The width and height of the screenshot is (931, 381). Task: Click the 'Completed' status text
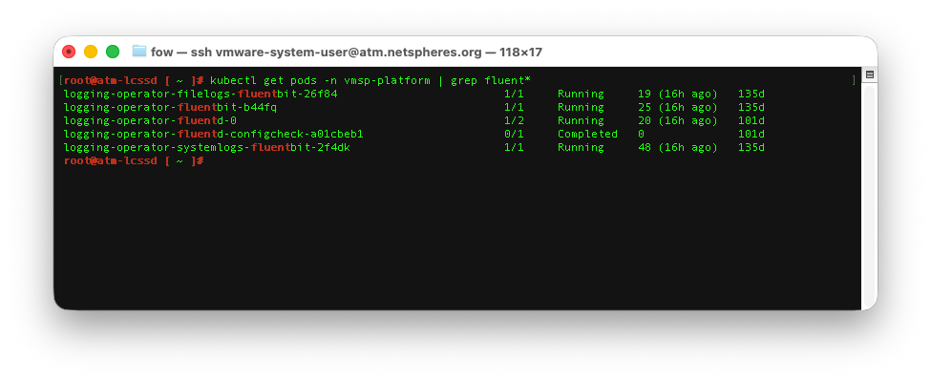(587, 134)
